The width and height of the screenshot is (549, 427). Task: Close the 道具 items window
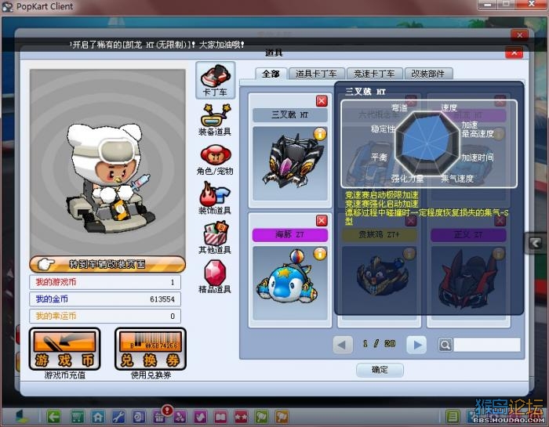pyautogui.click(x=514, y=52)
